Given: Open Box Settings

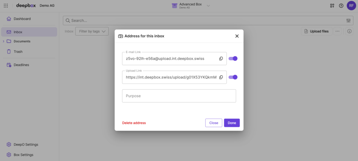Looking at the screenshot, I should [23, 155].
